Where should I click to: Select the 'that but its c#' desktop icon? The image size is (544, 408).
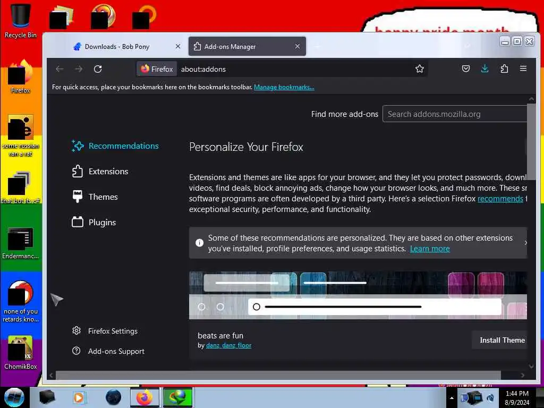coord(21,188)
